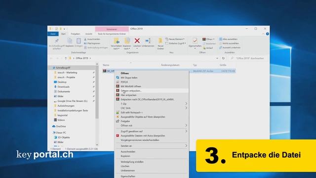This screenshot has width=316, height=178.
Task: Choose Löschen in context menu
Action: coord(125,166)
